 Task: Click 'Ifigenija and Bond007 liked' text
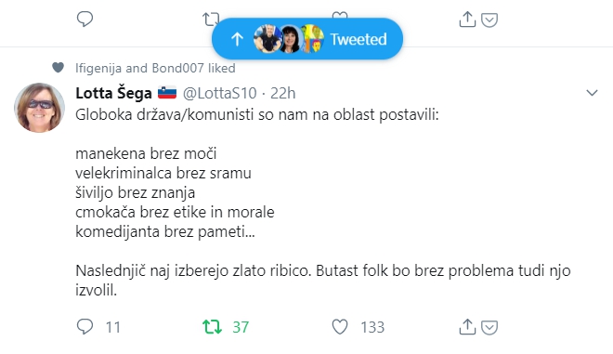click(x=155, y=68)
